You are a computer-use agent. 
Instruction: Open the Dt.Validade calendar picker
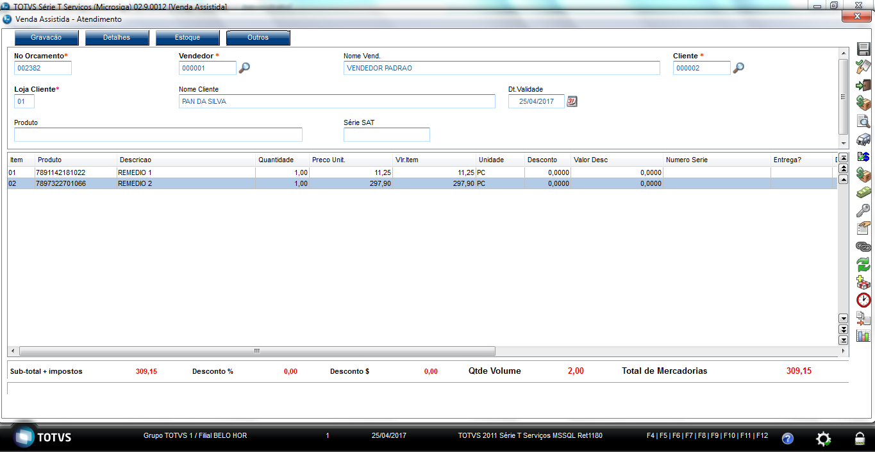[572, 101]
